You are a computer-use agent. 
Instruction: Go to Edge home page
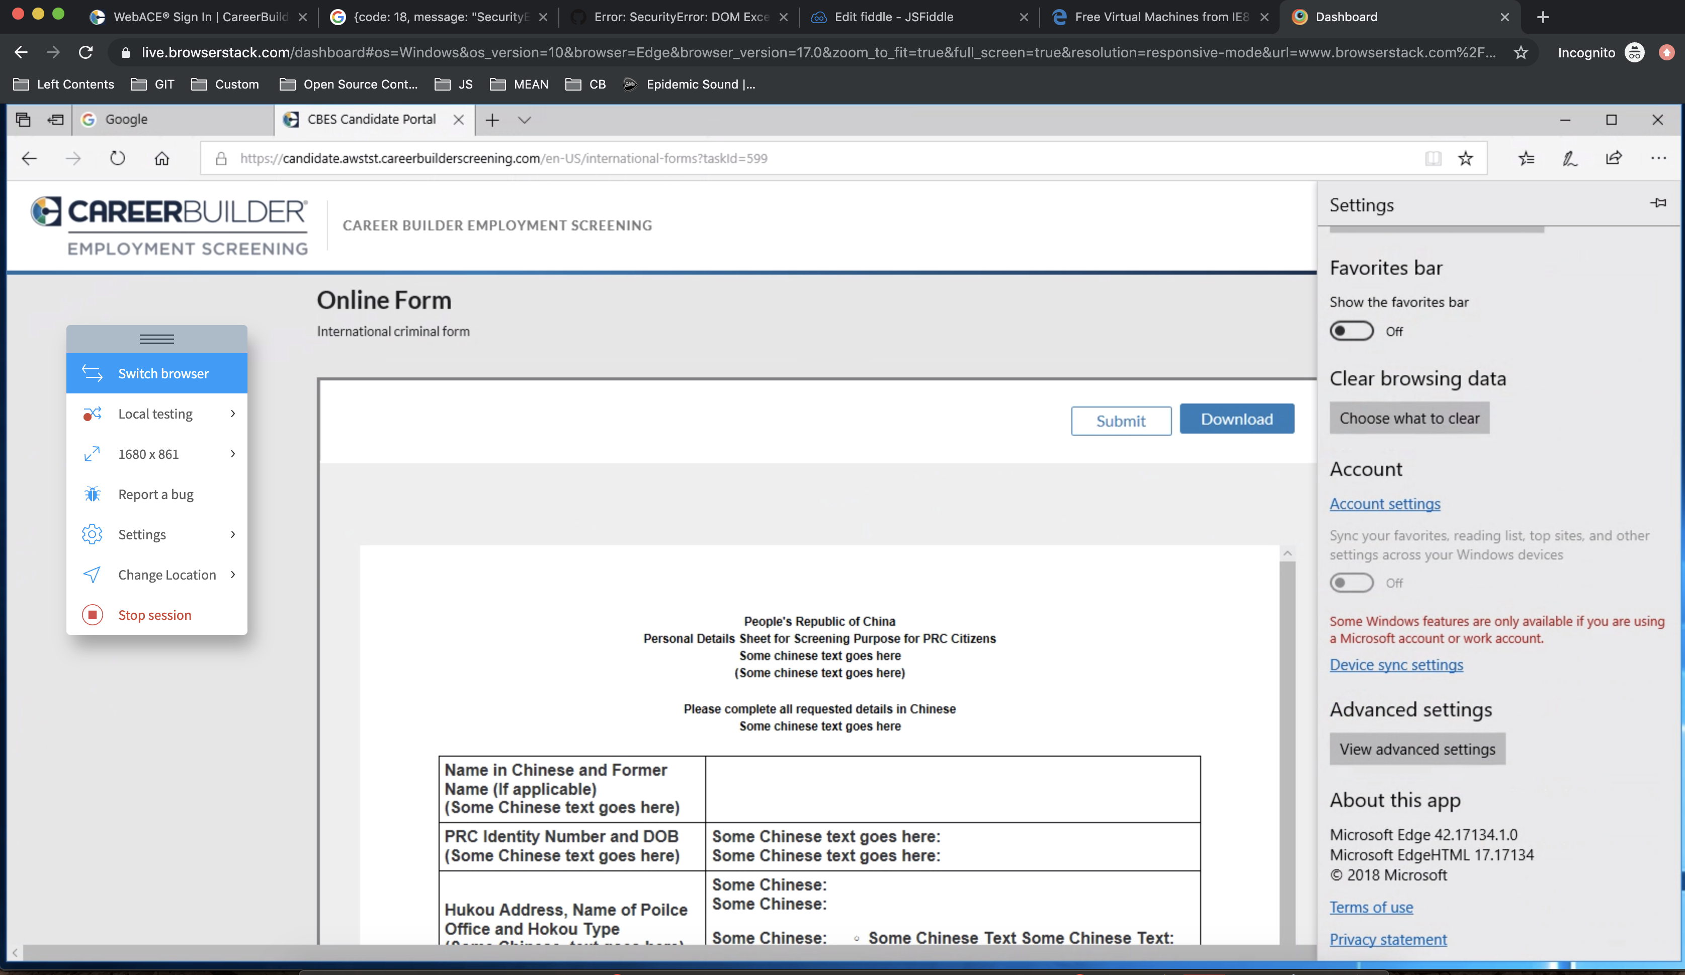(162, 158)
